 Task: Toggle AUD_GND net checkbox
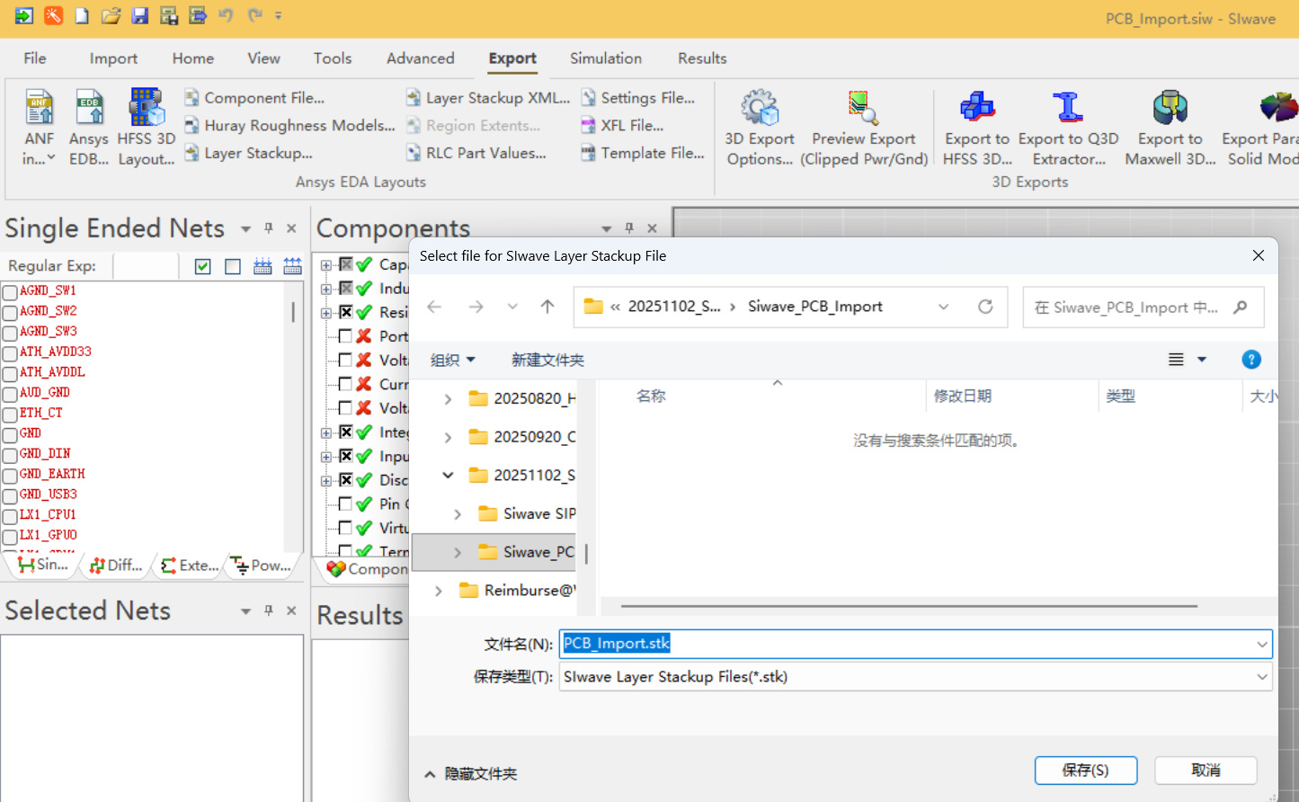pyautogui.click(x=10, y=394)
